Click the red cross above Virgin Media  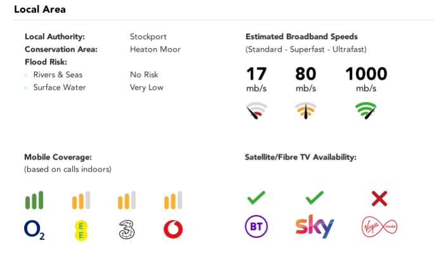click(x=380, y=200)
